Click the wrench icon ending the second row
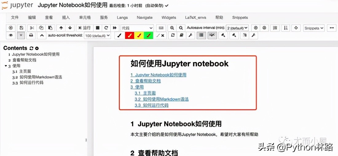 [x=253, y=35]
